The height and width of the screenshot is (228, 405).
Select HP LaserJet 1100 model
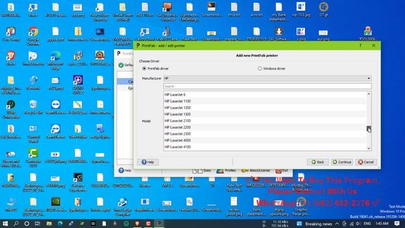(x=265, y=101)
